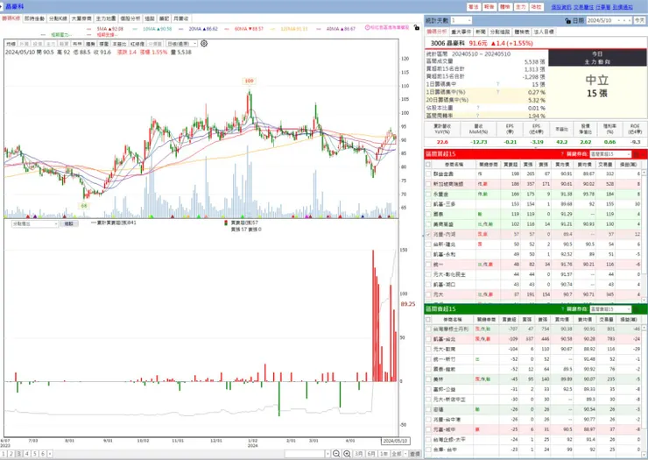
Task: Open dropdown arrow next to 全部 range
Action: 405,454
